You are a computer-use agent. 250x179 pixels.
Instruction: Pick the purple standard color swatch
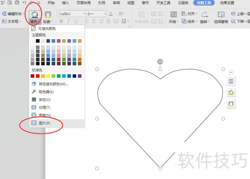tap(80, 76)
